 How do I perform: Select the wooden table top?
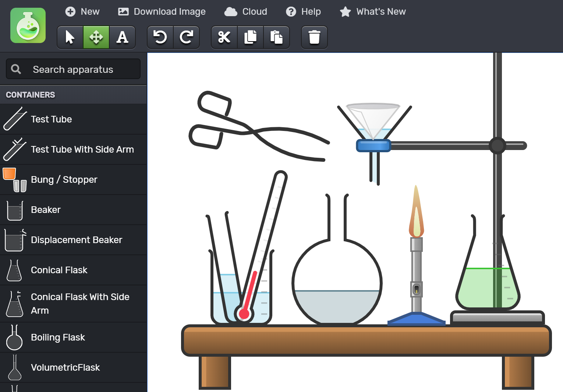click(367, 341)
